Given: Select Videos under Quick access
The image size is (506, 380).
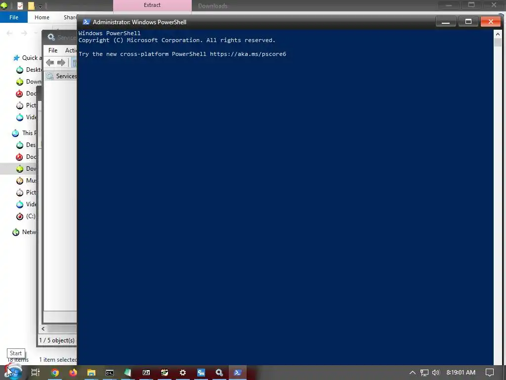Looking at the screenshot, I should [27, 117].
